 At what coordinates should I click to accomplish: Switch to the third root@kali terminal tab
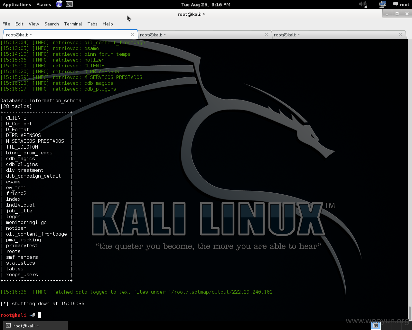tap(339, 34)
